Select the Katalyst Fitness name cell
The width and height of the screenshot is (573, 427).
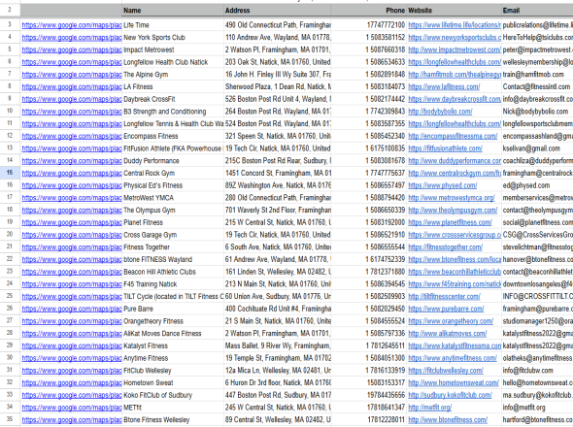tap(173, 345)
